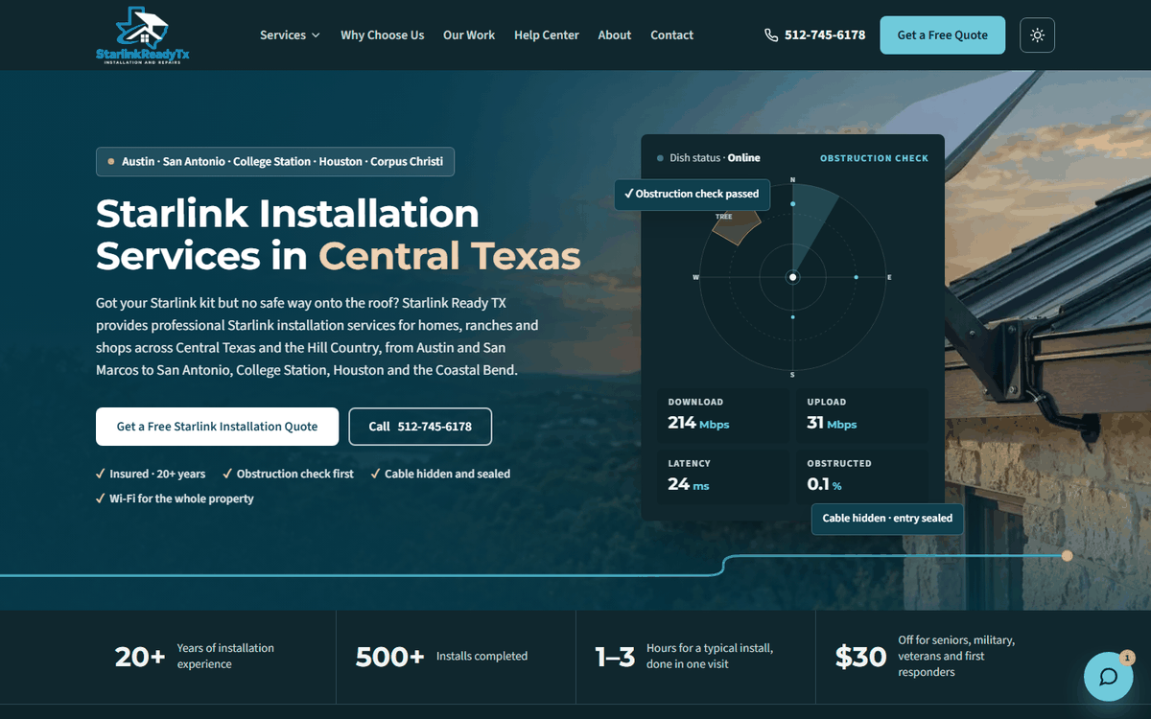The image size is (1151, 719).
Task: Go to Our Work section
Action: (469, 35)
